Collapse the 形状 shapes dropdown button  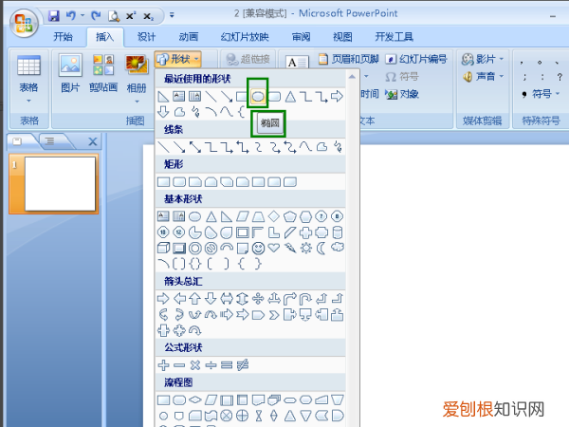(176, 59)
